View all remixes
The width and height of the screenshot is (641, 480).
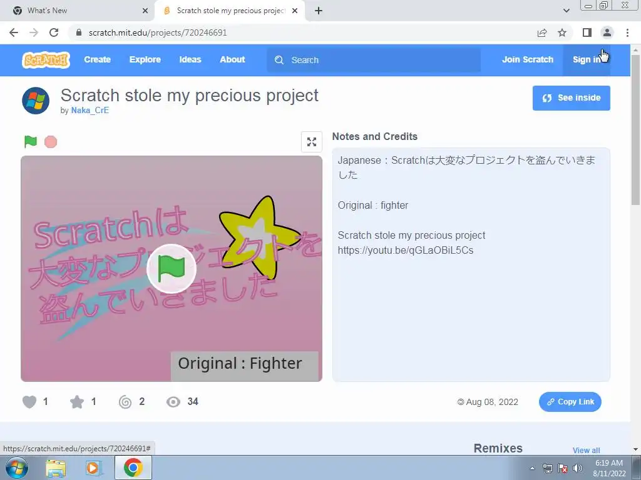(x=586, y=450)
